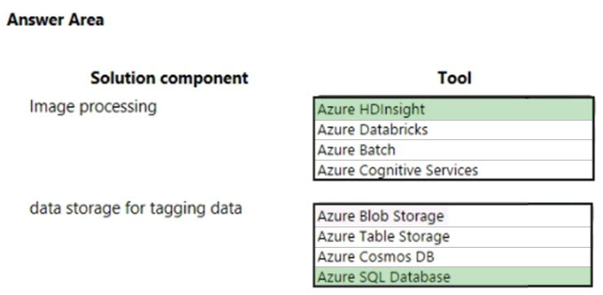Select the Azure Cognitive Services option
Screen dimensions: 603x295
pos(454,170)
